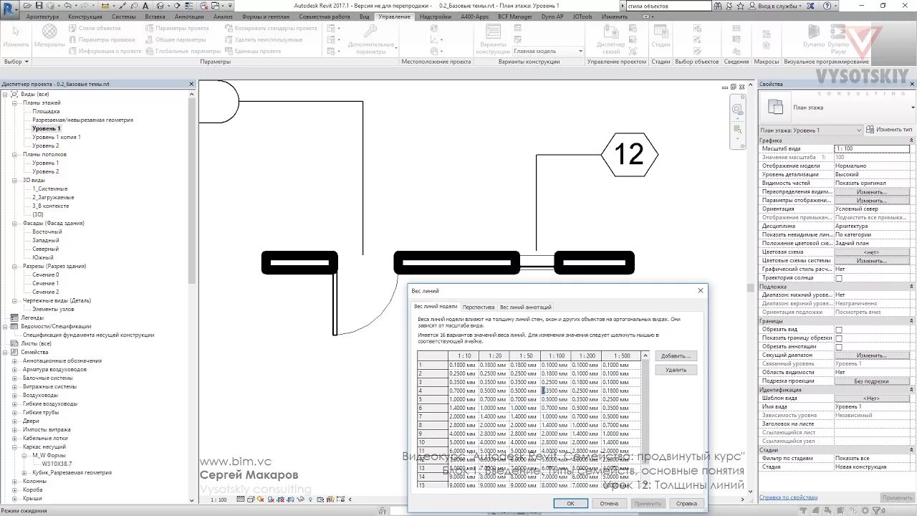The height and width of the screenshot is (516, 917).
Task: Collapse the Графика properties section
Action: pyautogui.click(x=911, y=140)
